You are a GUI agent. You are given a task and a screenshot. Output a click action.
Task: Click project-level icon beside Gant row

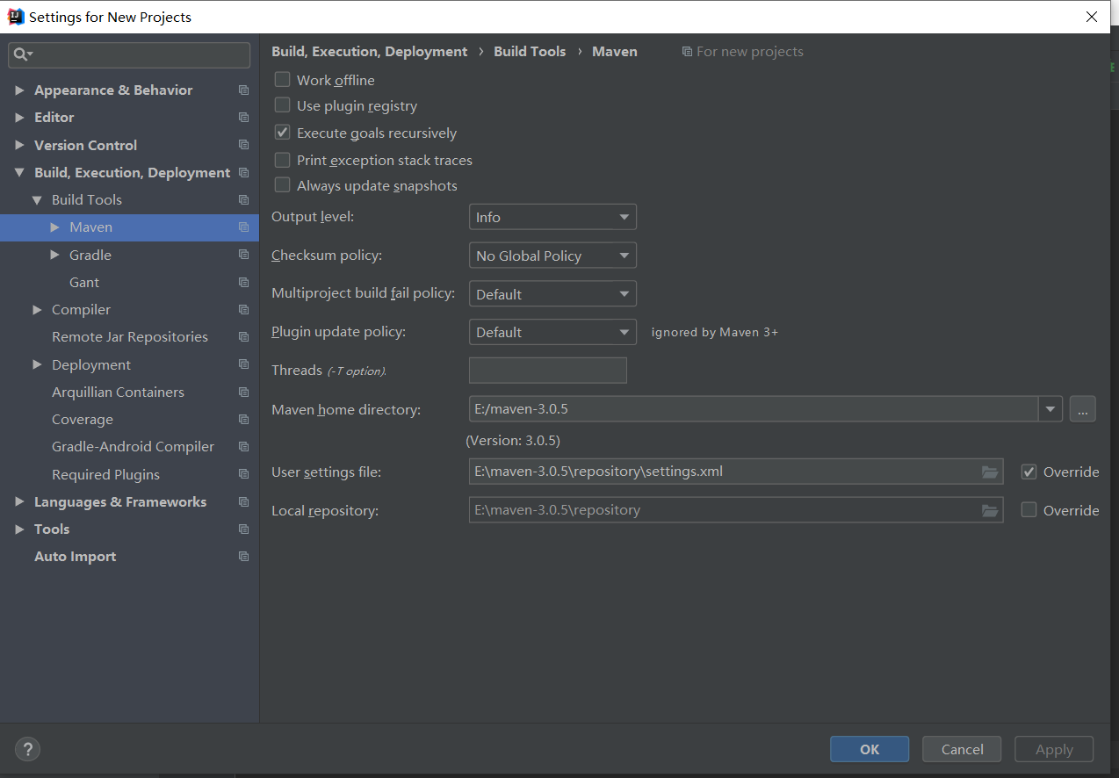pos(244,283)
